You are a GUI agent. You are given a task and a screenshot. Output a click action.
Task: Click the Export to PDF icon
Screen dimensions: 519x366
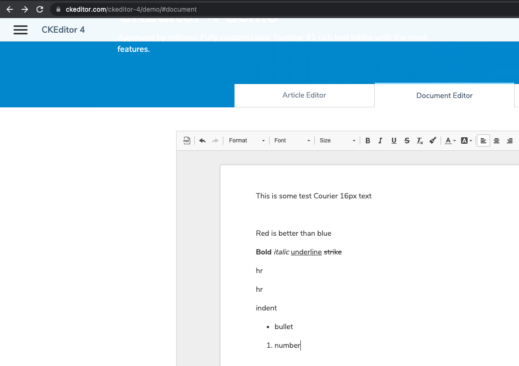click(187, 141)
